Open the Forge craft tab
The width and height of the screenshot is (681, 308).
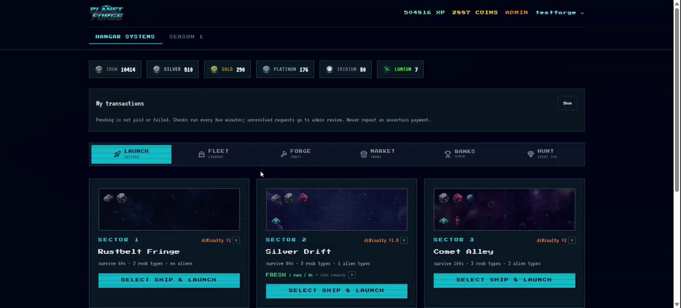coord(295,154)
